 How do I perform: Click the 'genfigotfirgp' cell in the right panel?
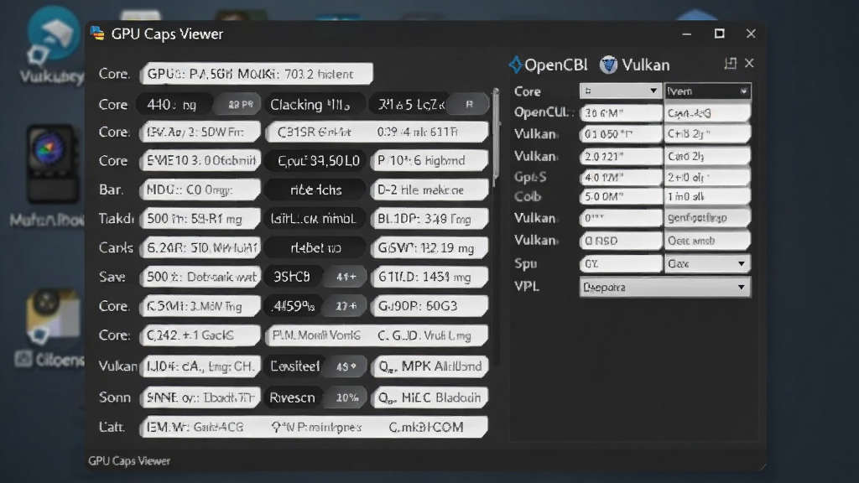pos(707,217)
